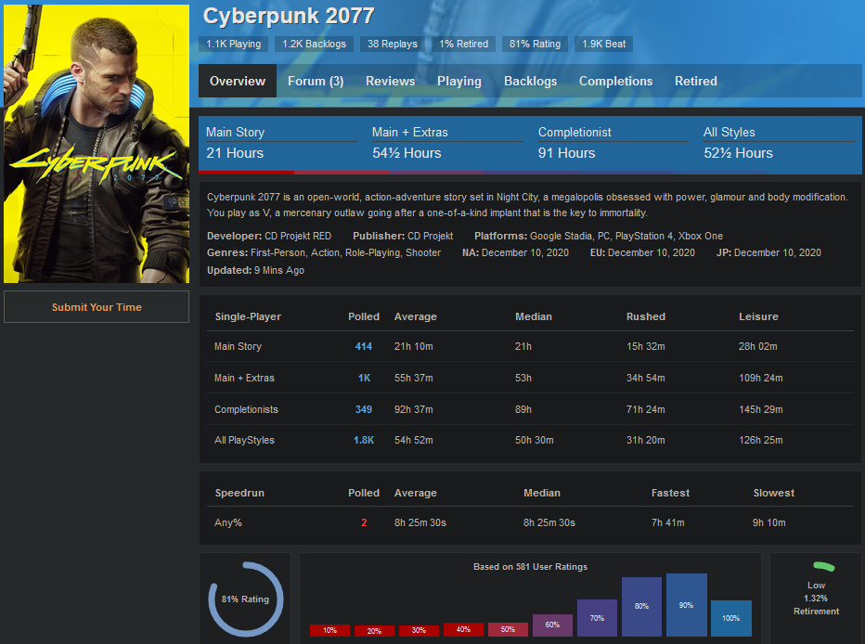Click the 20% rating bar

374,631
